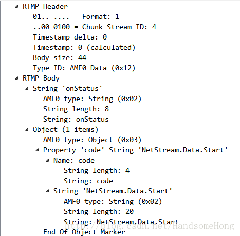Collapse the Object (1 items) node
Screen dimensions: 240x236
pyautogui.click(x=27, y=130)
